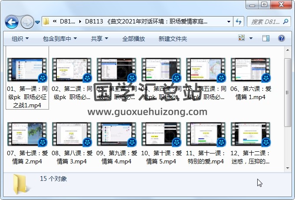
Task: Click the search magnifier icon
Action: (x=285, y=21)
